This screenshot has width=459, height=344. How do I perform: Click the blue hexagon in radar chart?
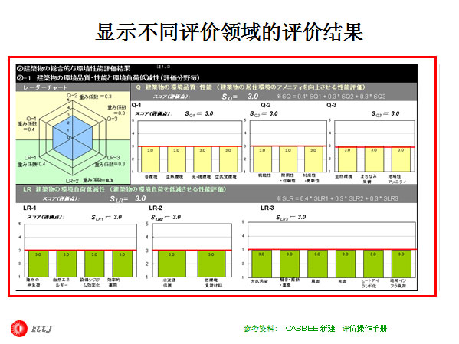click(73, 138)
